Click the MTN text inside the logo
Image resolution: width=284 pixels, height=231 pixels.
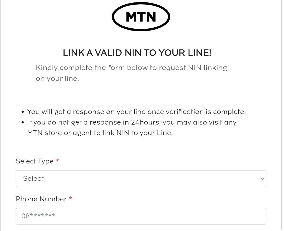tap(141, 16)
